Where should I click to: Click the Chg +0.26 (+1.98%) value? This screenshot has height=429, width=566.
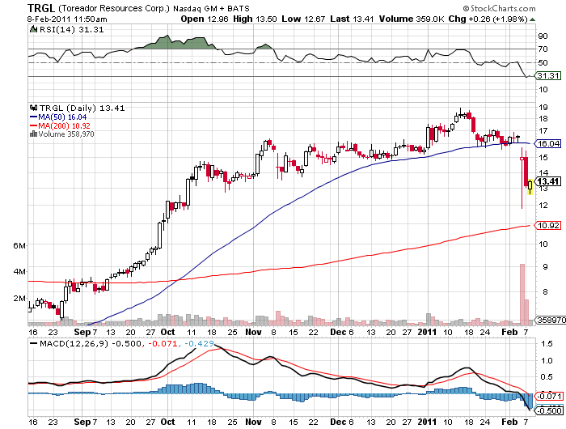488,19
